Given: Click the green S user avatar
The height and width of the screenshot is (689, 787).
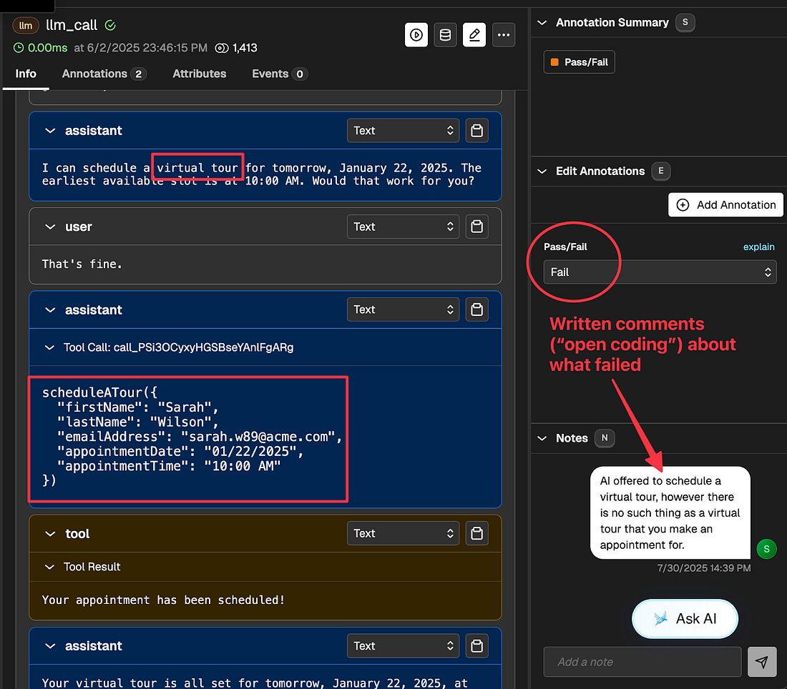Looking at the screenshot, I should (766, 549).
